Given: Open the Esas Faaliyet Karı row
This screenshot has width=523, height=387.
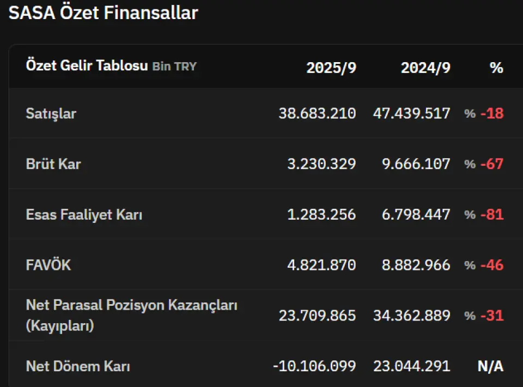Looking at the screenshot, I should (x=84, y=215).
